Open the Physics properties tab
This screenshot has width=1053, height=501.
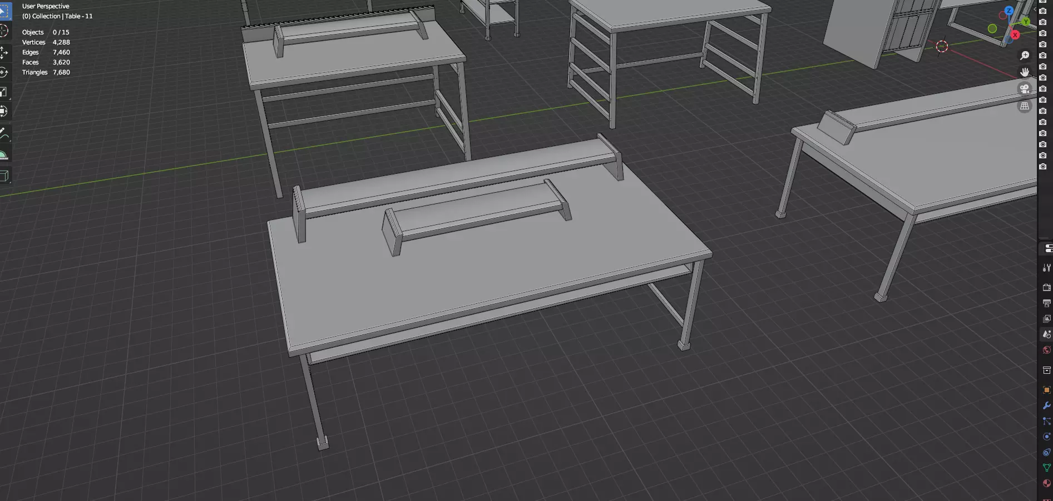click(x=1046, y=437)
